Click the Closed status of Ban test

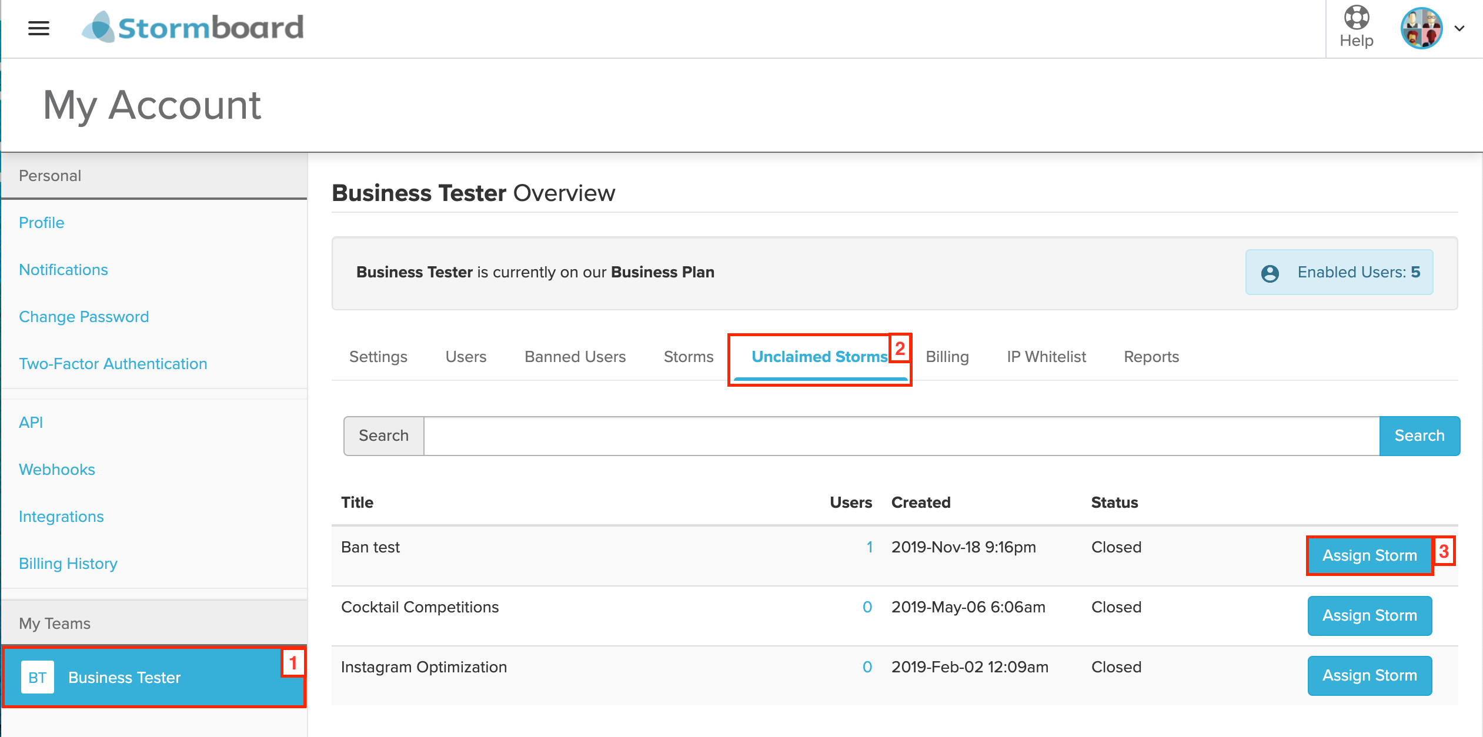[1116, 547]
